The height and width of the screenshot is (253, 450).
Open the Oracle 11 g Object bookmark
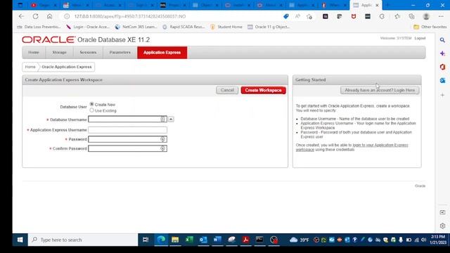pyautogui.click(x=269, y=27)
